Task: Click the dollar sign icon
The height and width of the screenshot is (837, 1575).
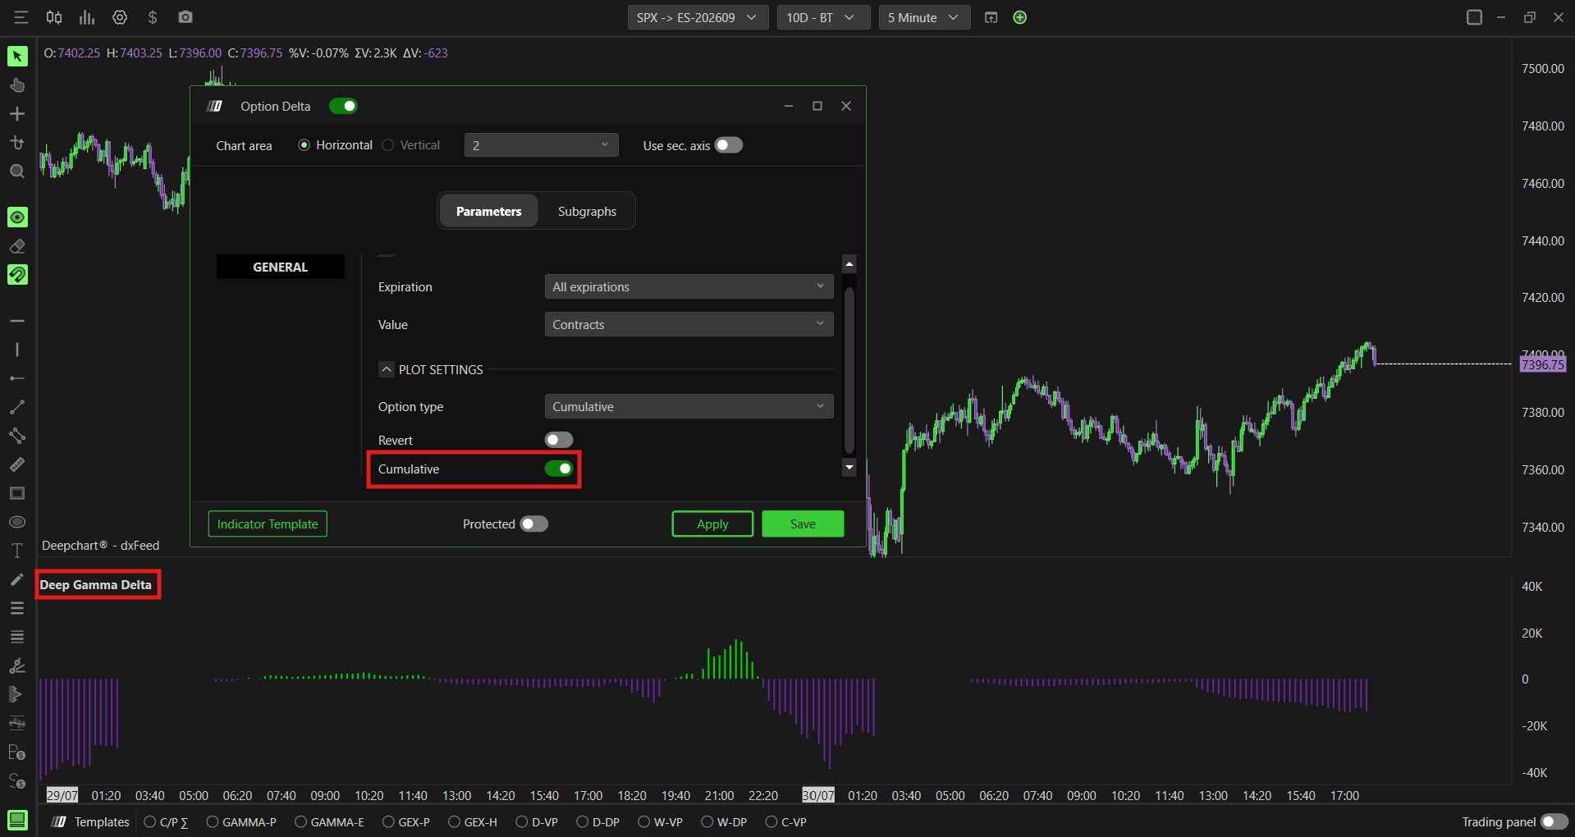Action: click(153, 17)
